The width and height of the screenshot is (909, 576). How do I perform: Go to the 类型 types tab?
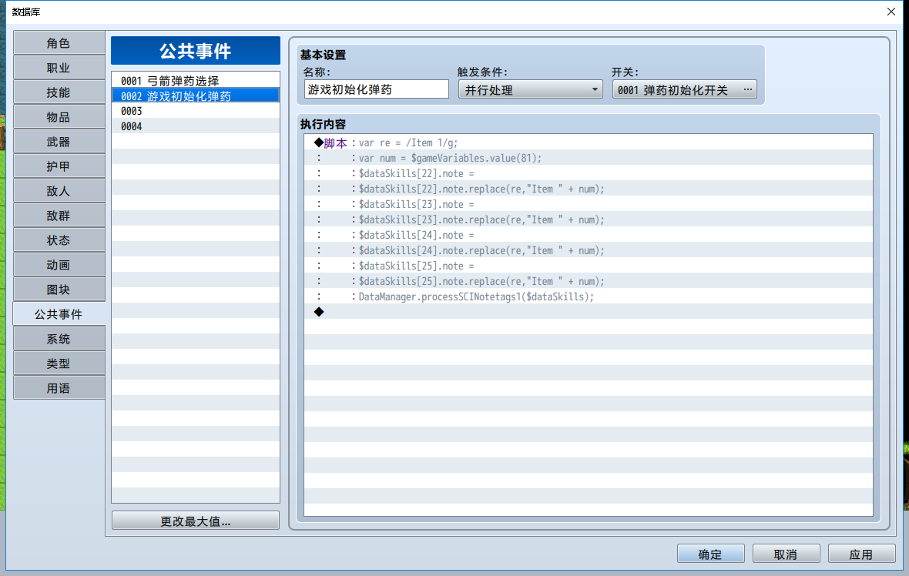click(59, 363)
